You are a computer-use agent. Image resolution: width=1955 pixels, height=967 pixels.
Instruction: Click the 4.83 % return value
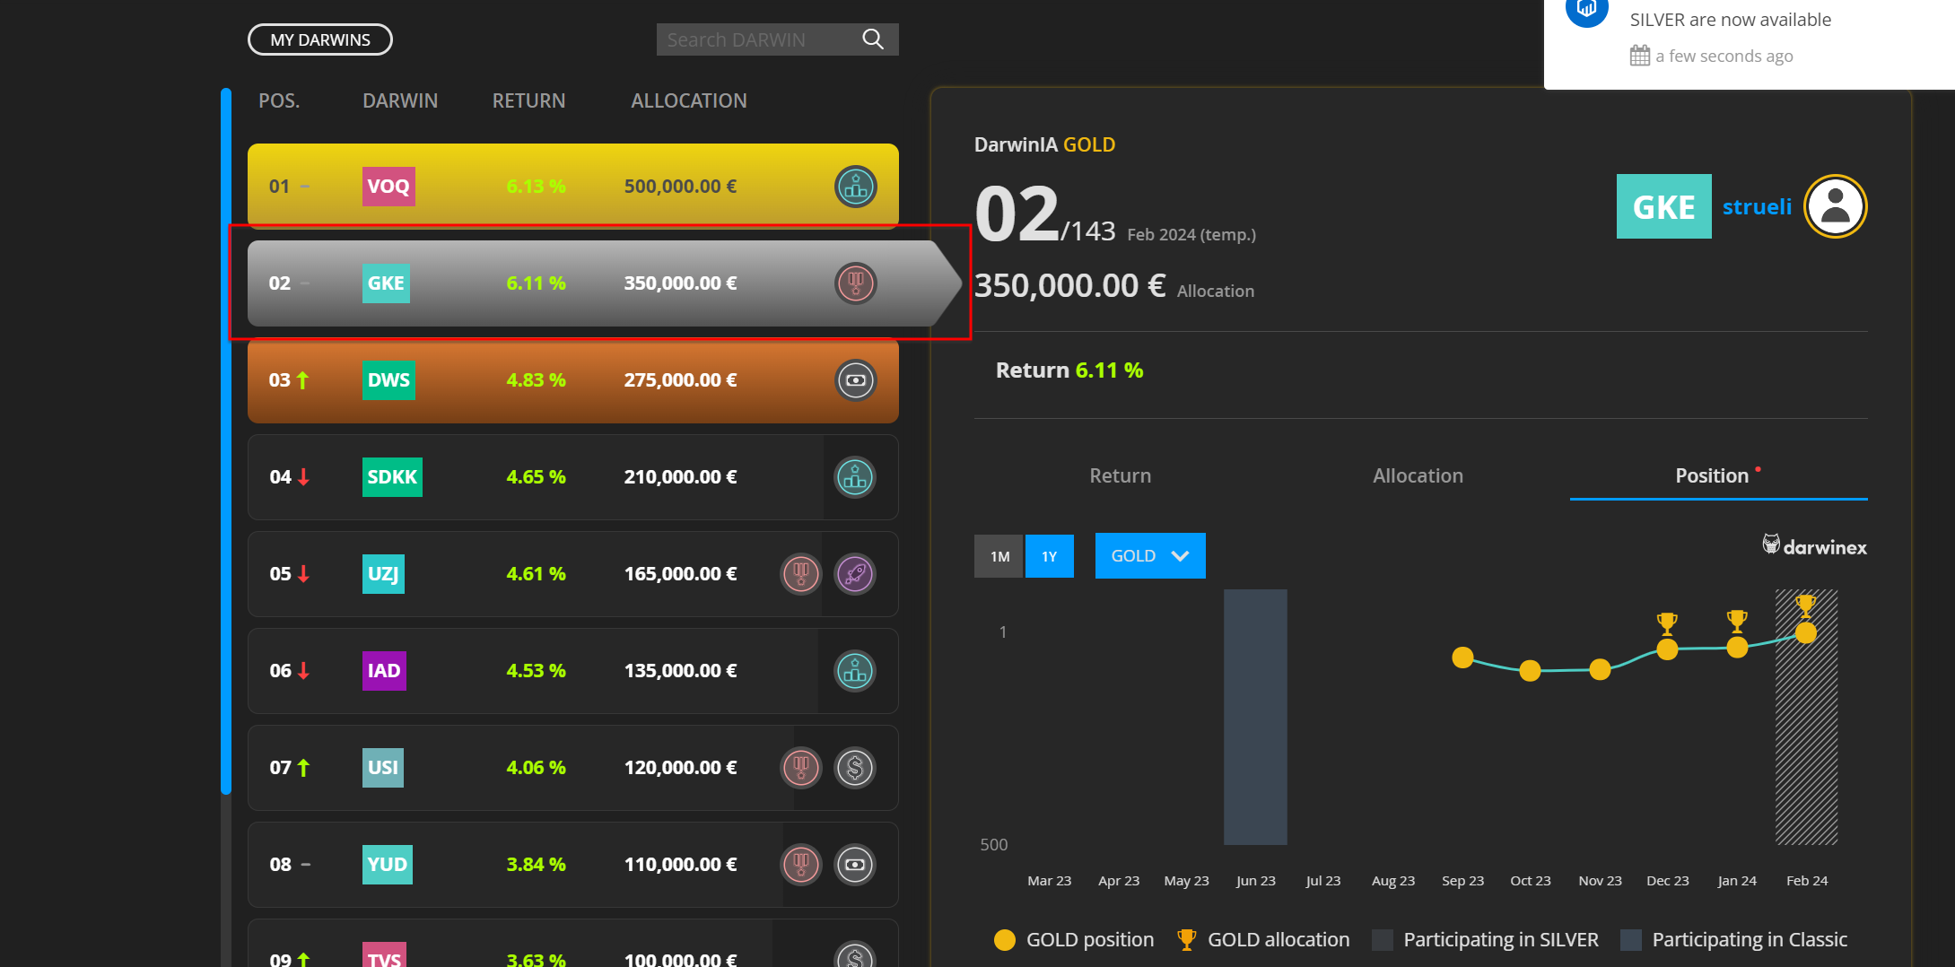pyautogui.click(x=536, y=380)
